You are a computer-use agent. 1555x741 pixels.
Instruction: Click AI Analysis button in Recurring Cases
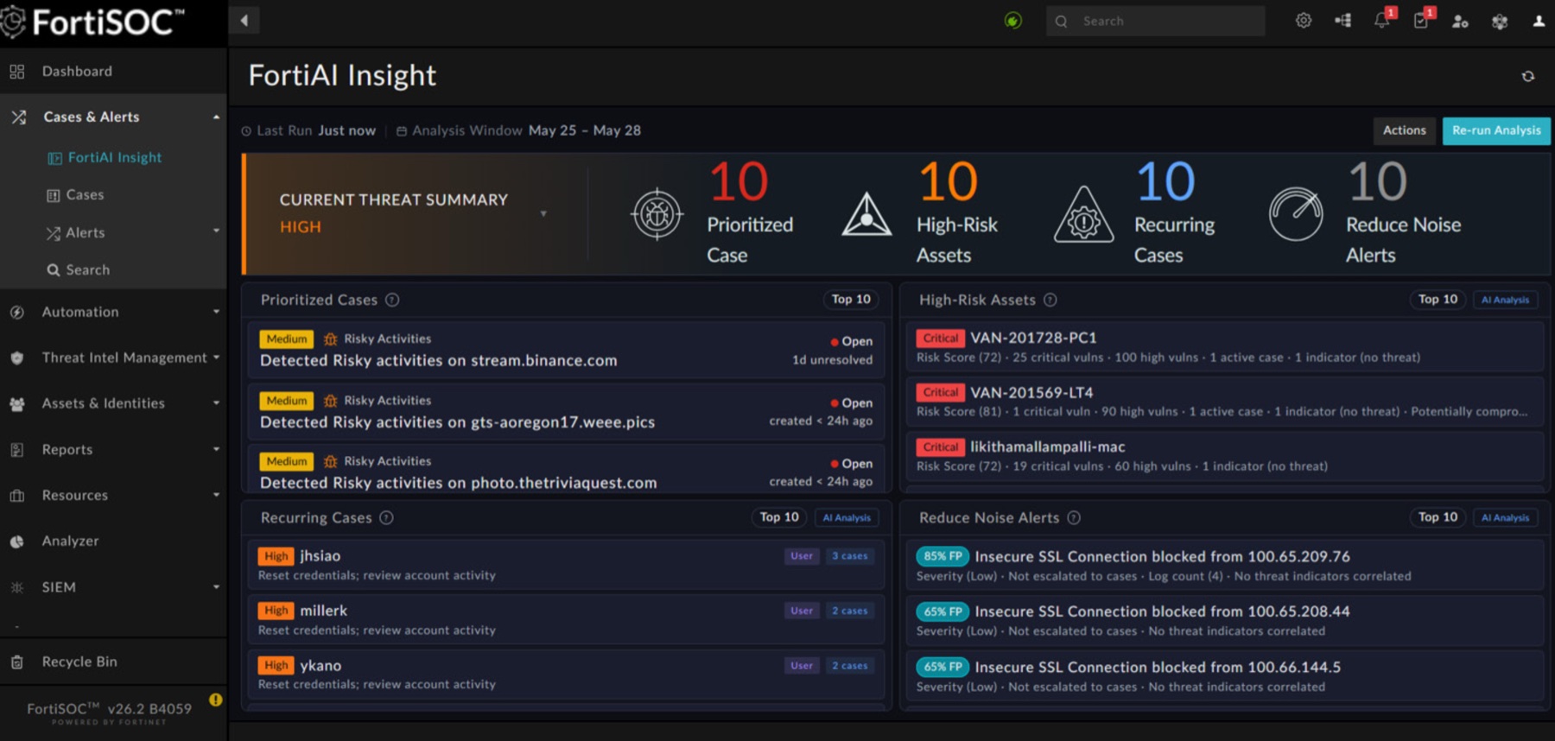pos(847,517)
